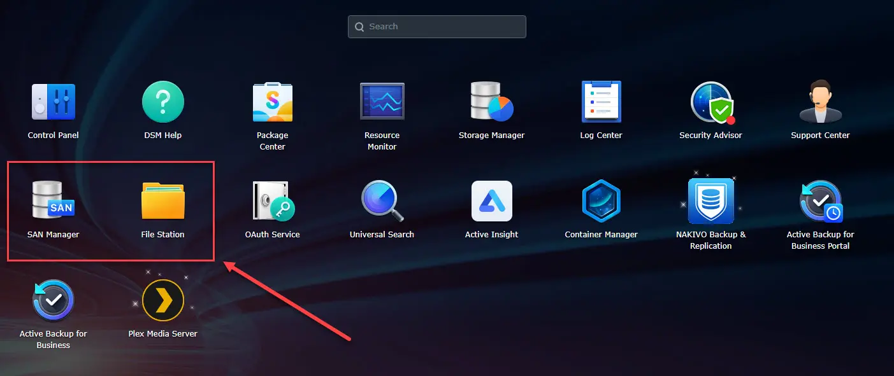
Task: Click the "Storage Manager" label text
Action: [x=492, y=136]
